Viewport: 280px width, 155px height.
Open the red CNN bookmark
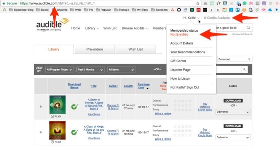coord(198,10)
